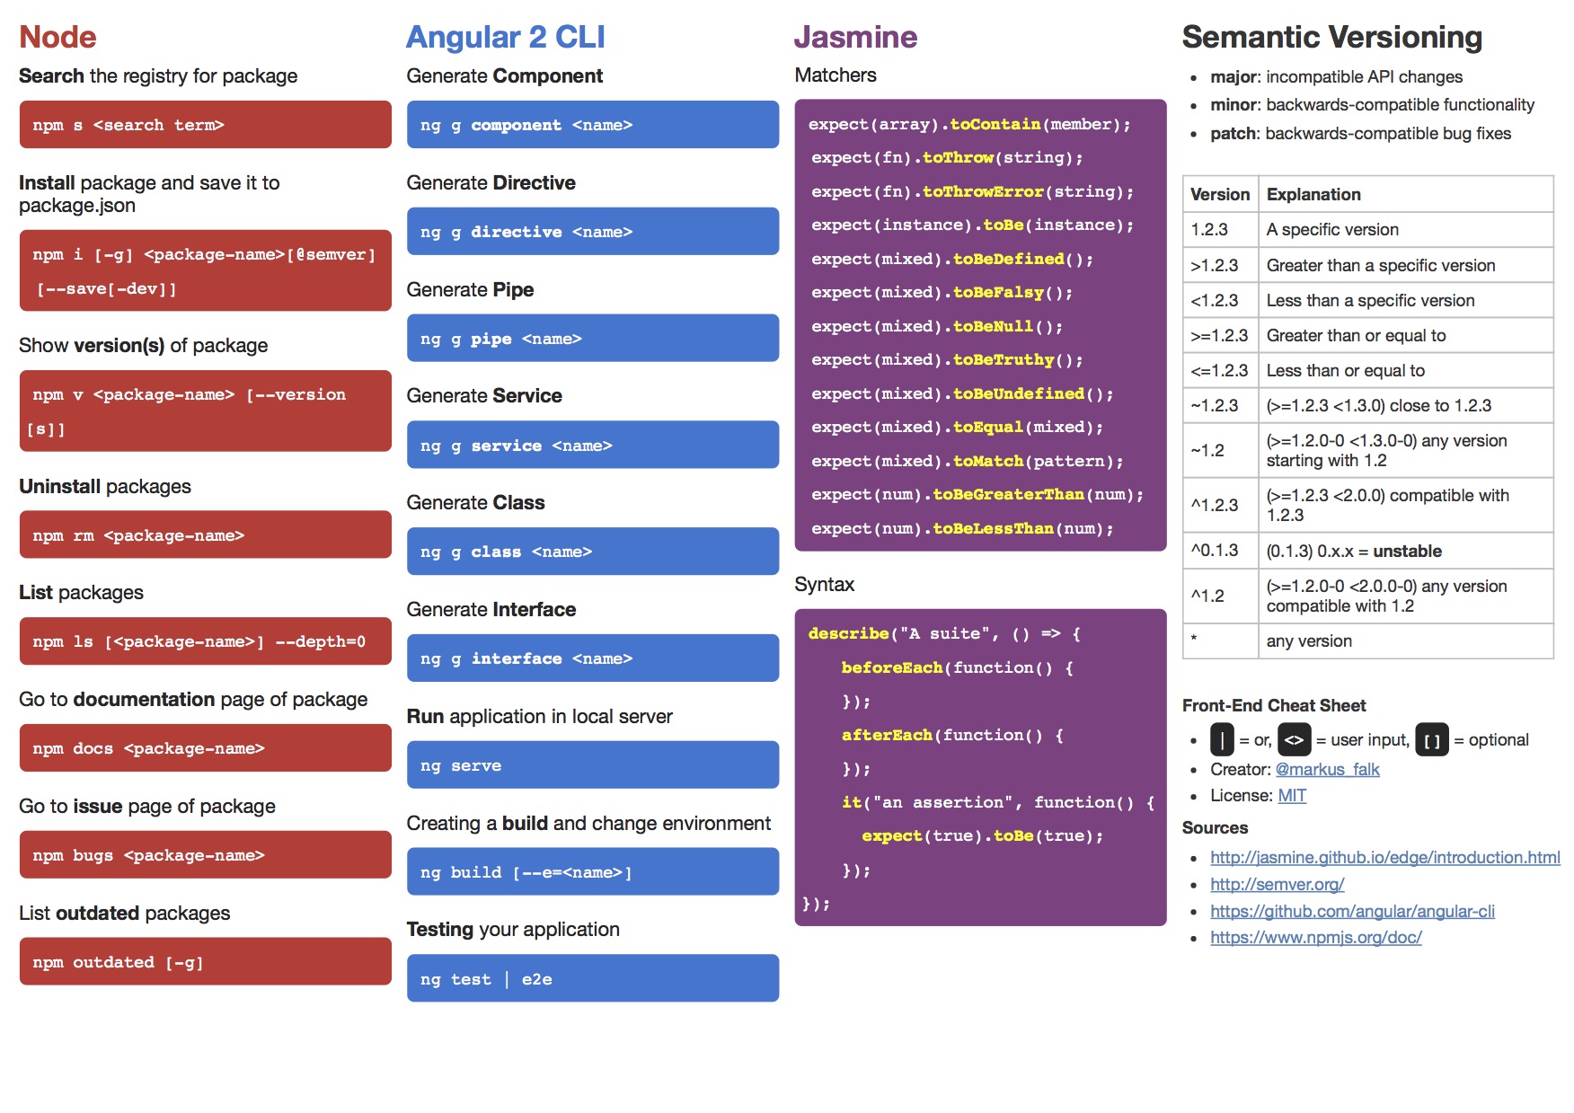Click the toMatch(pattern) matcher line
Viewport: 1574px width, 1113px height.
tap(968, 461)
